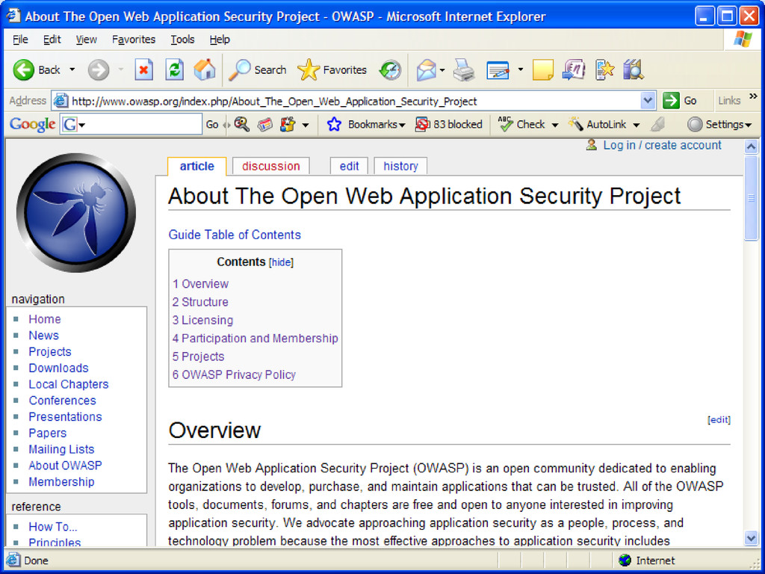Open the Back button history dropdown arrow

pyautogui.click(x=72, y=70)
